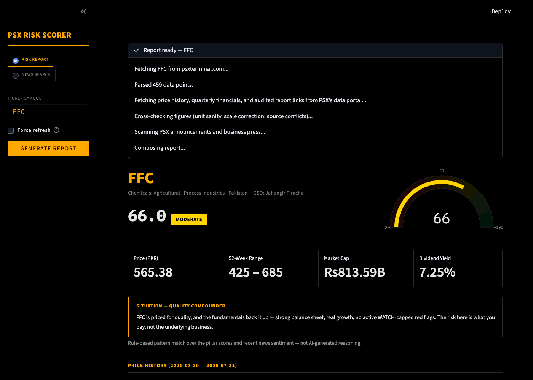The height and width of the screenshot is (380, 533).
Task: Click 'Parsed 459 data points.' log line
Action: point(164,85)
